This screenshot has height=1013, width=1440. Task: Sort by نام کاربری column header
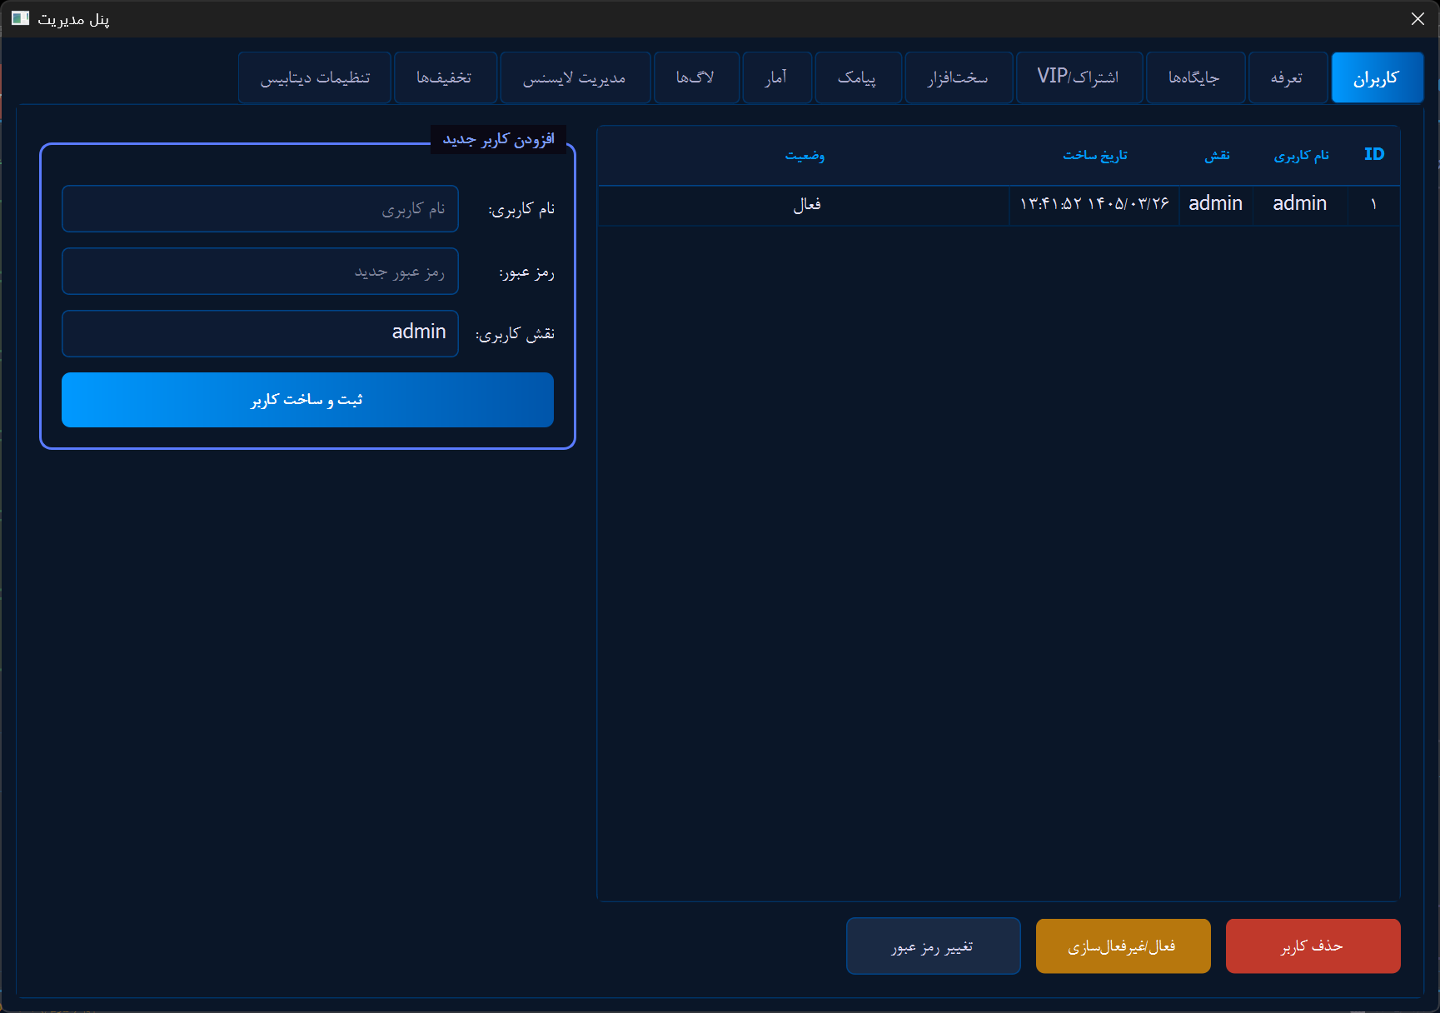[x=1300, y=155]
